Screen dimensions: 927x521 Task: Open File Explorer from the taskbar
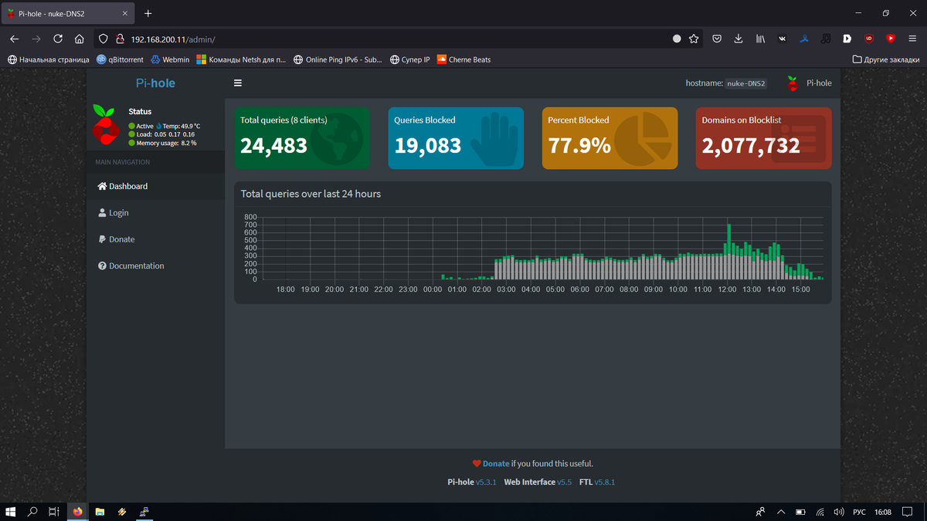100,511
